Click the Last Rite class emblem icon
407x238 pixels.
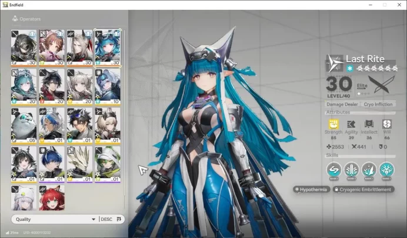click(x=335, y=63)
